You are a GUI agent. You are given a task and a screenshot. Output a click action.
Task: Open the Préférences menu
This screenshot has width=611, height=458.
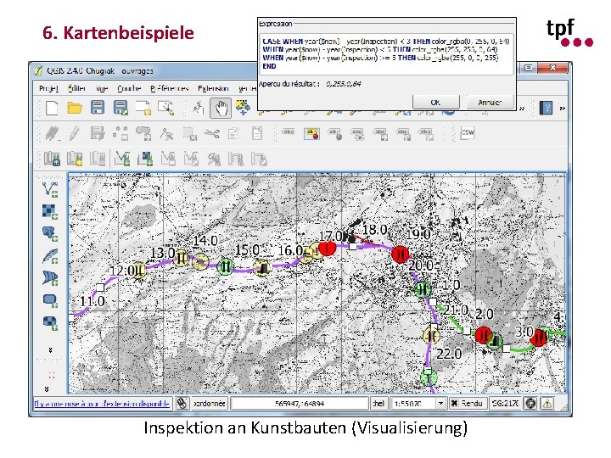point(169,88)
